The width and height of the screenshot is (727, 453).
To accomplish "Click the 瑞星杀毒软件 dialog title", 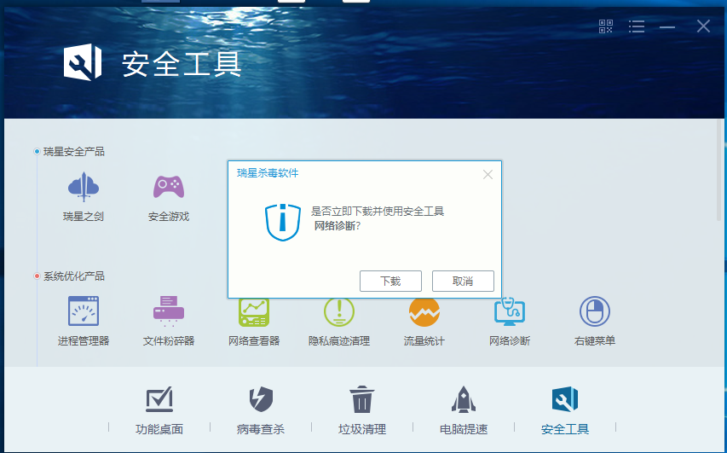I will [268, 173].
